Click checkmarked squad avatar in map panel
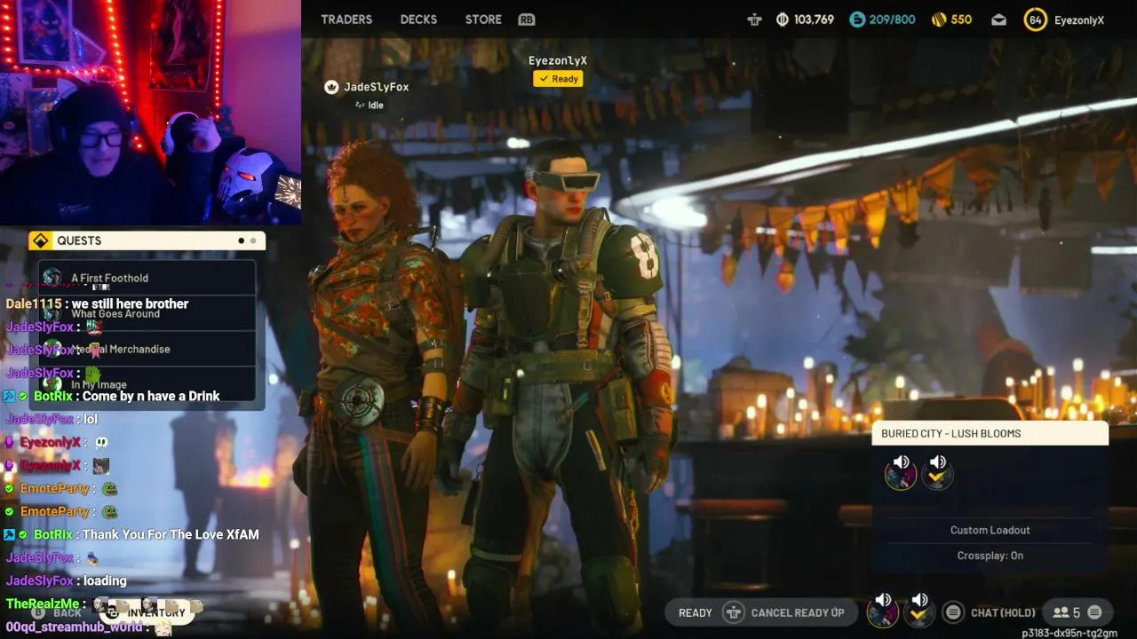Screen dimensions: 1137x639 (937, 477)
